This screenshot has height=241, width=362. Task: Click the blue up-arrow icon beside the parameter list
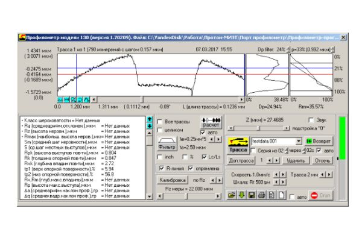(x=150, y=119)
